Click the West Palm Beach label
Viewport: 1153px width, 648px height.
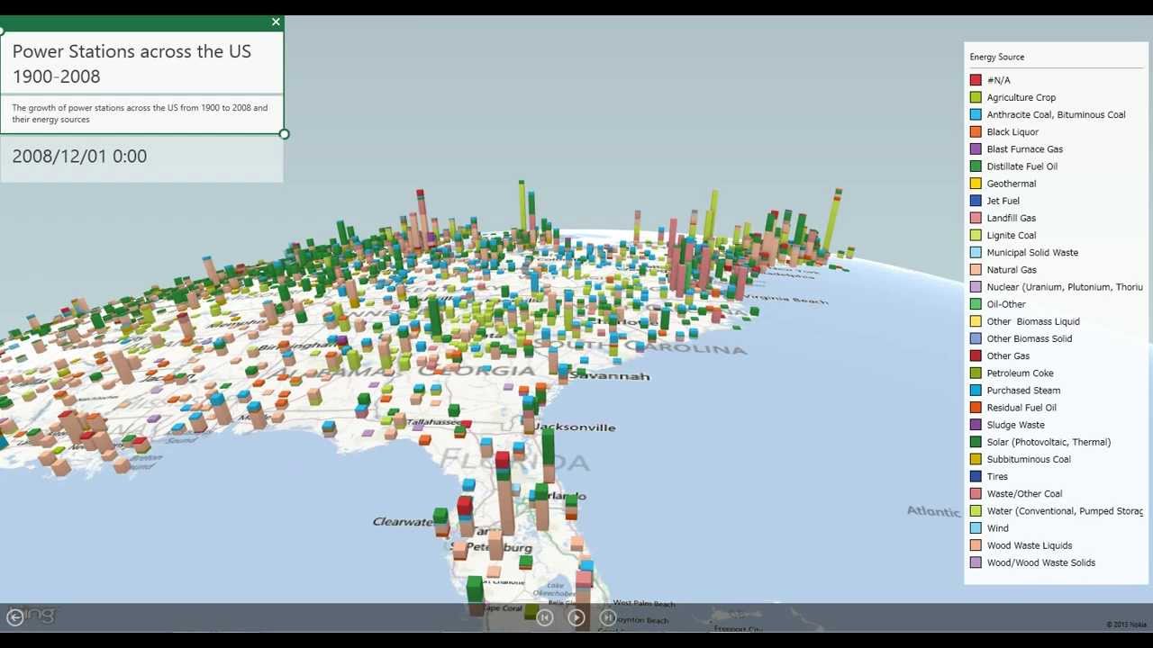[644, 603]
